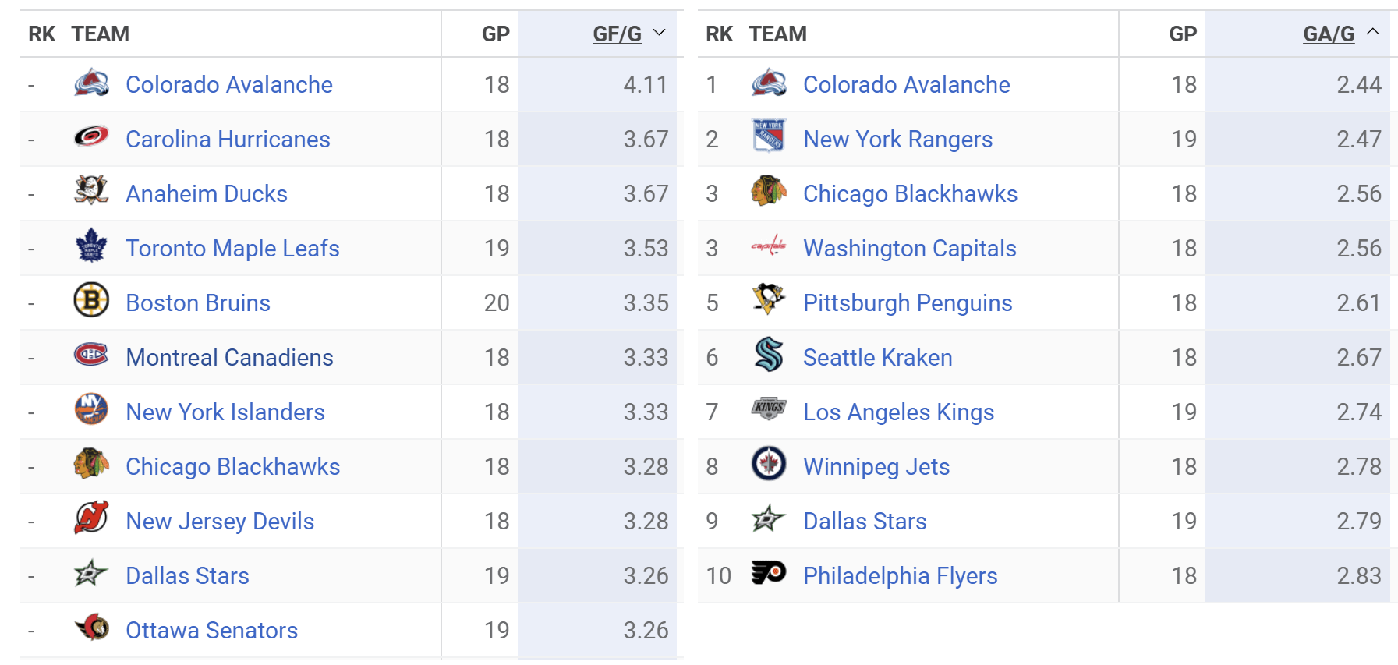Open the Washington Capitals team page
The width and height of the screenshot is (1398, 665).
(909, 248)
